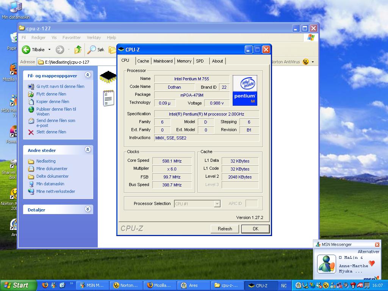The width and height of the screenshot is (388, 291).
Task: Click the MSN Messenger quick launch icon
Action: (x=53, y=285)
